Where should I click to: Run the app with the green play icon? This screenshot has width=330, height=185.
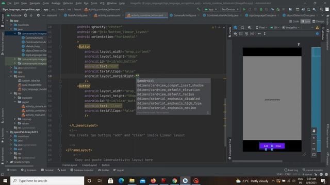click(244, 9)
